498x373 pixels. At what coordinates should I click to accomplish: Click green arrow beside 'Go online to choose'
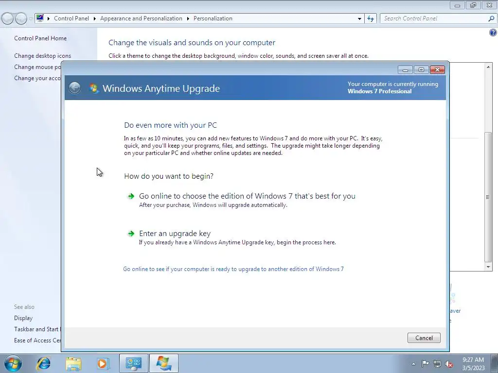131,196
